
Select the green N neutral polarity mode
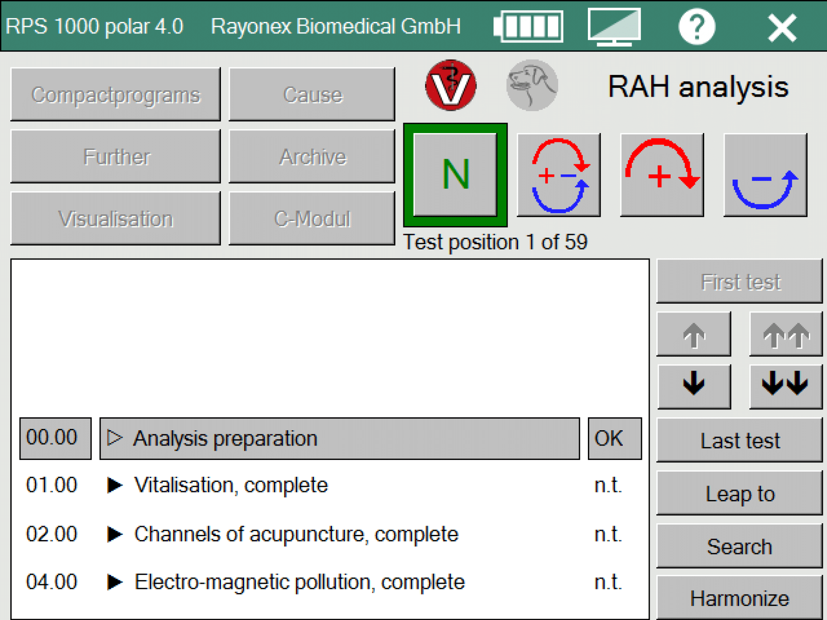pos(455,175)
